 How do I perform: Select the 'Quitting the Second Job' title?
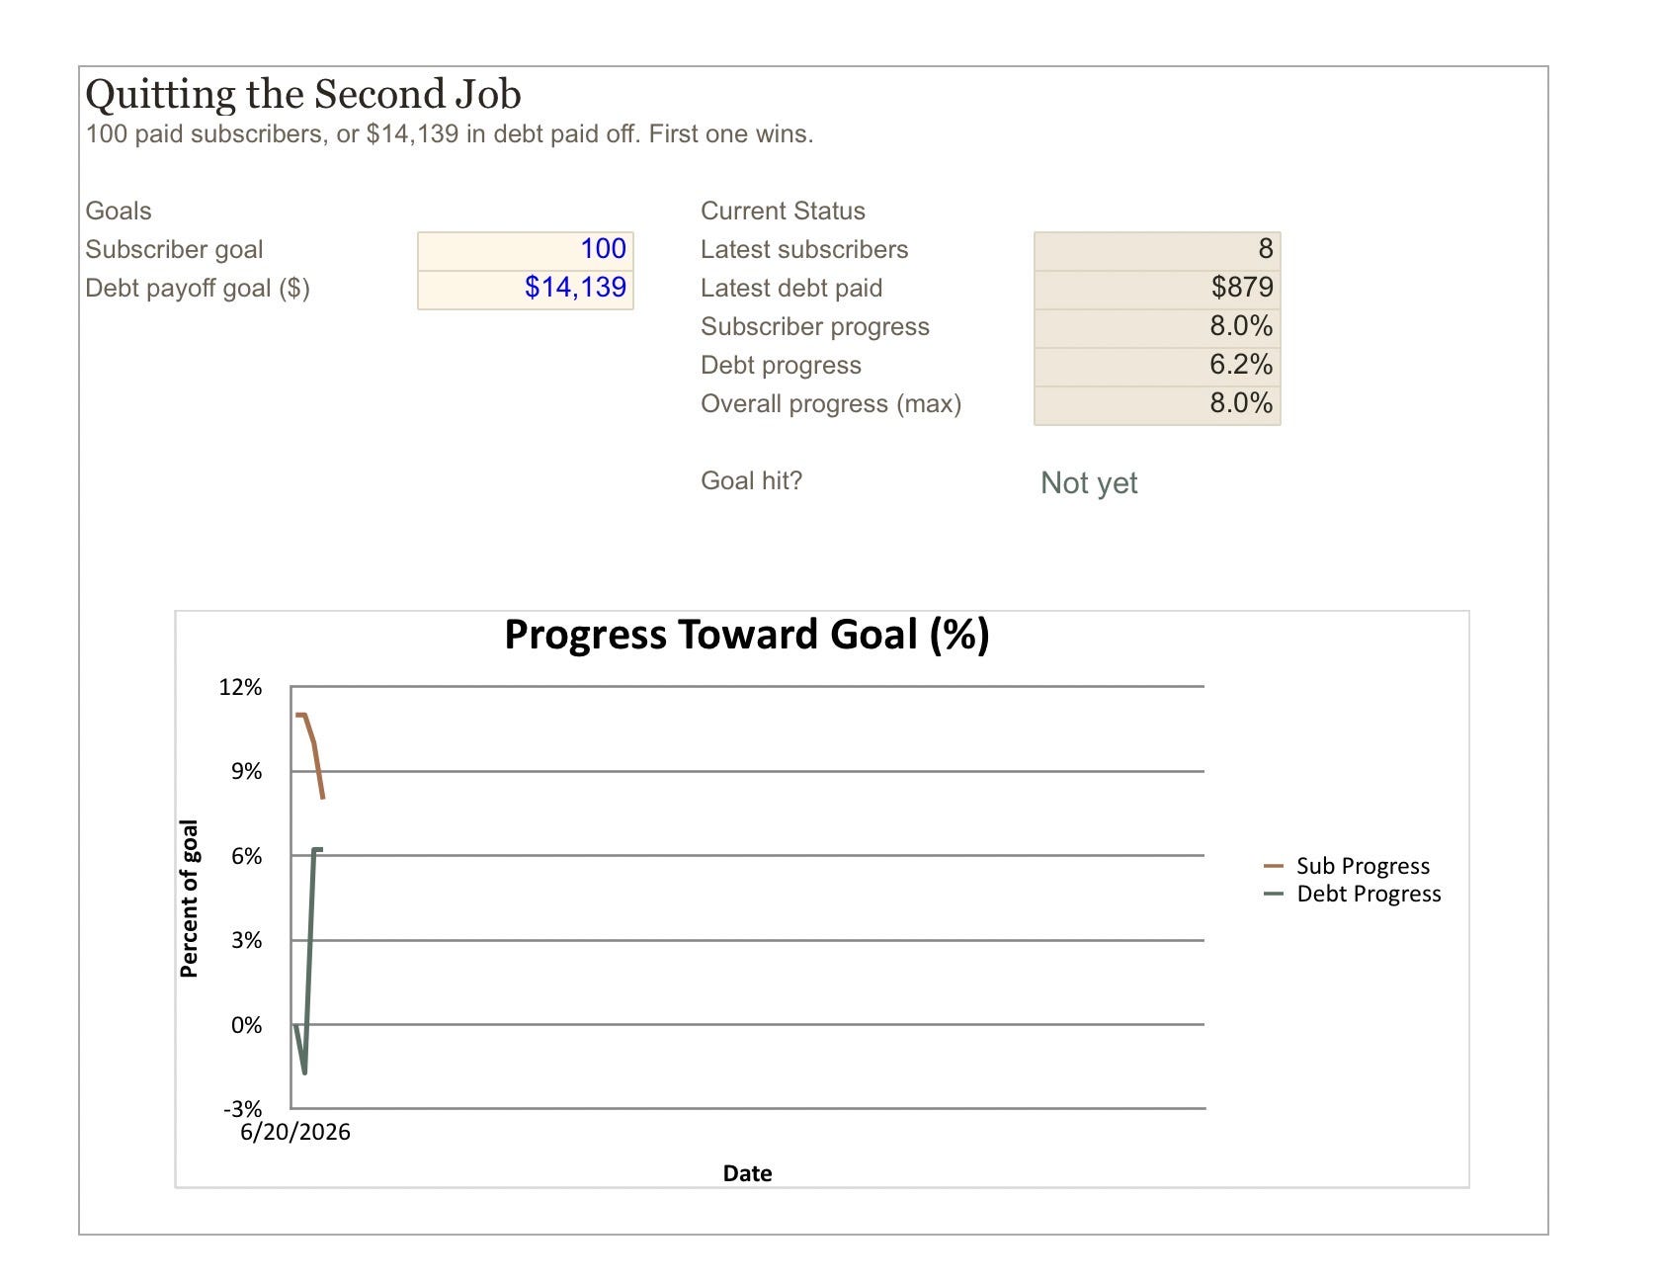303,95
